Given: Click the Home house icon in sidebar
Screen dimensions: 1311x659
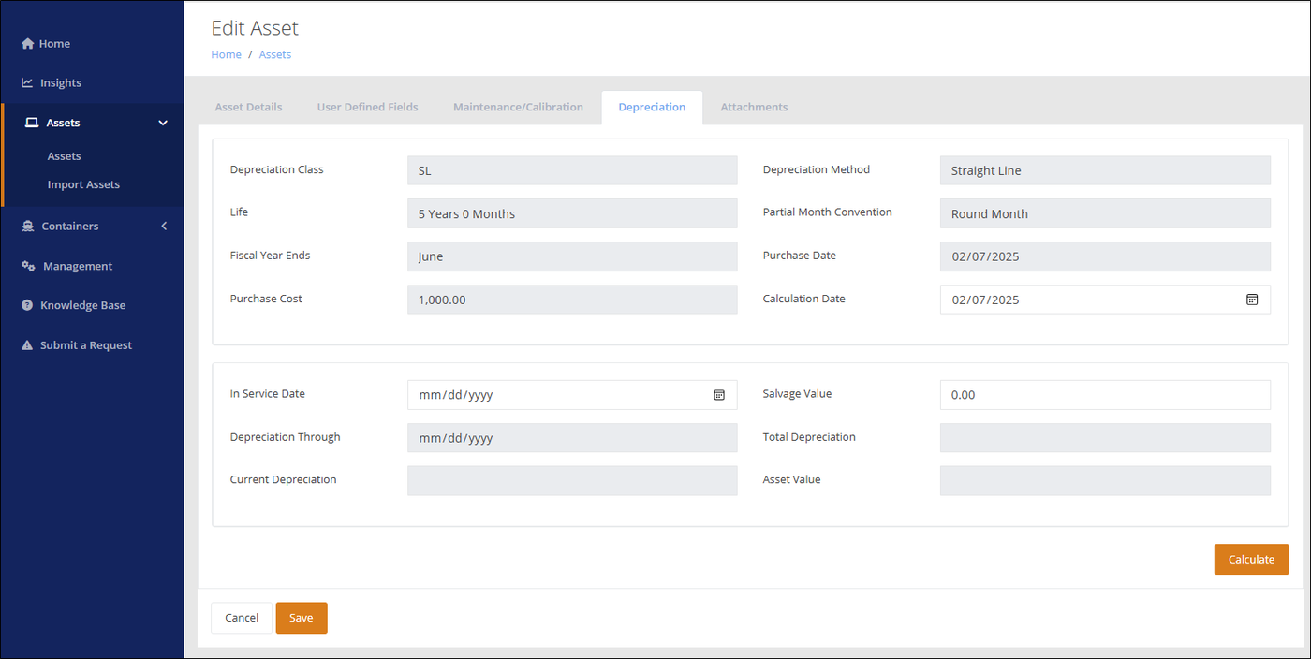Looking at the screenshot, I should coord(27,44).
